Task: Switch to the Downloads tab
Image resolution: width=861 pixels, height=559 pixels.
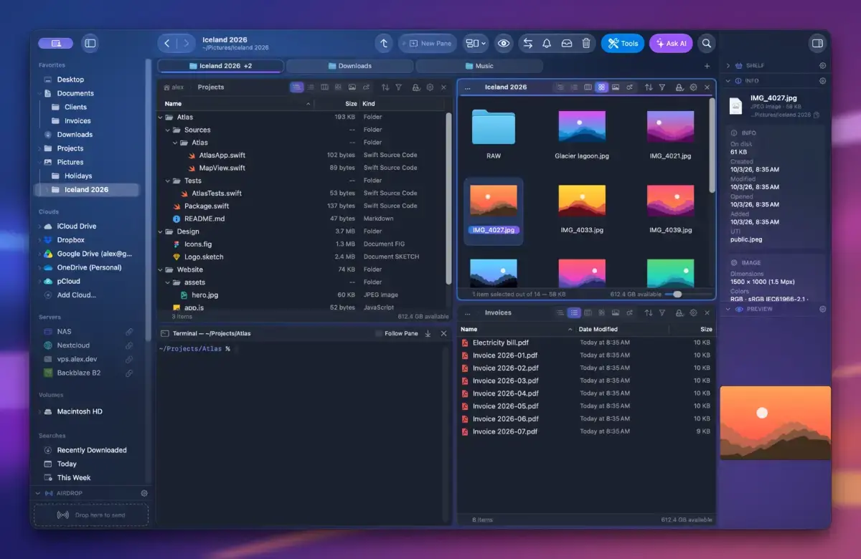Action: point(349,66)
